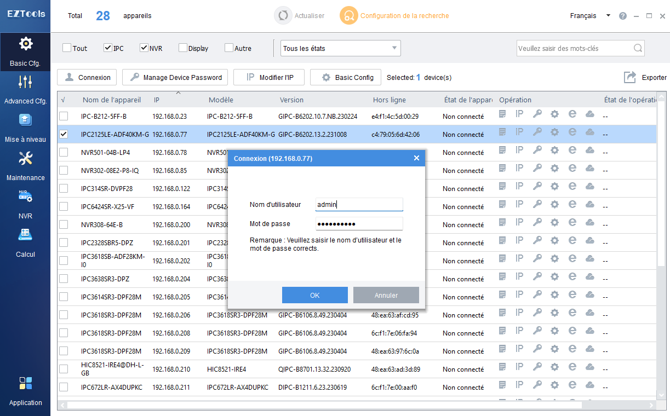Image resolution: width=670 pixels, height=416 pixels.
Task: Open the Application section in sidebar
Action: pyautogui.click(x=25, y=384)
